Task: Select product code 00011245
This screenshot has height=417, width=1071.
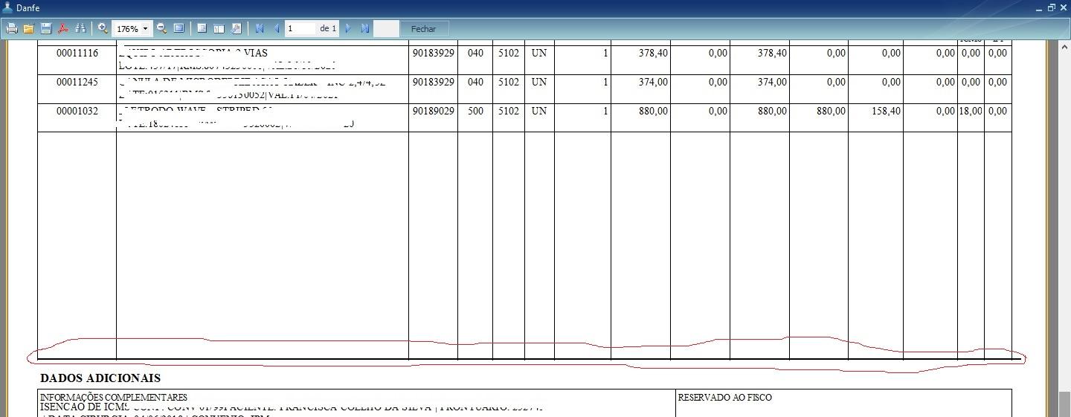Action: point(77,82)
